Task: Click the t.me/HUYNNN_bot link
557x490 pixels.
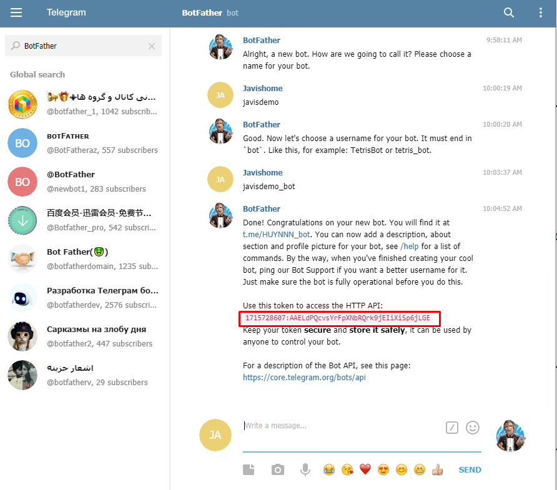Action: click(277, 234)
